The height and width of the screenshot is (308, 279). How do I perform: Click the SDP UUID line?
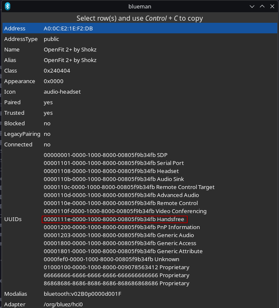[x=106, y=155]
